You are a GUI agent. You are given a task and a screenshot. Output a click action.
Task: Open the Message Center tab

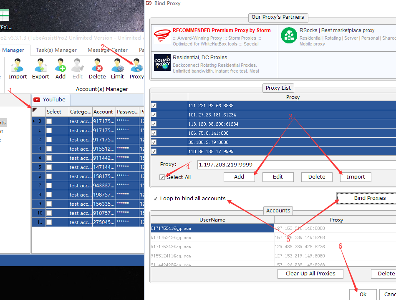107,50
